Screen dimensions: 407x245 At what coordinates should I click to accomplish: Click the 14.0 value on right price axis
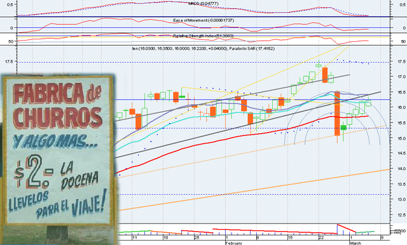click(402, 169)
